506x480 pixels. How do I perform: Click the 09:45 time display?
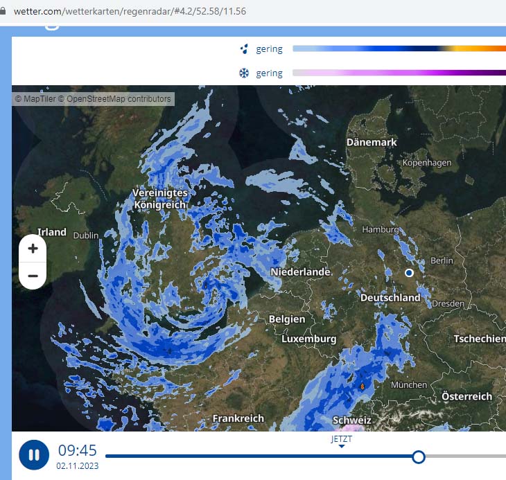(x=78, y=450)
